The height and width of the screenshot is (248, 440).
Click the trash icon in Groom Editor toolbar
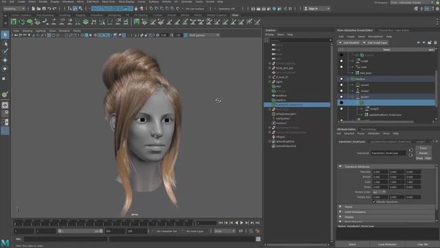pos(435,43)
